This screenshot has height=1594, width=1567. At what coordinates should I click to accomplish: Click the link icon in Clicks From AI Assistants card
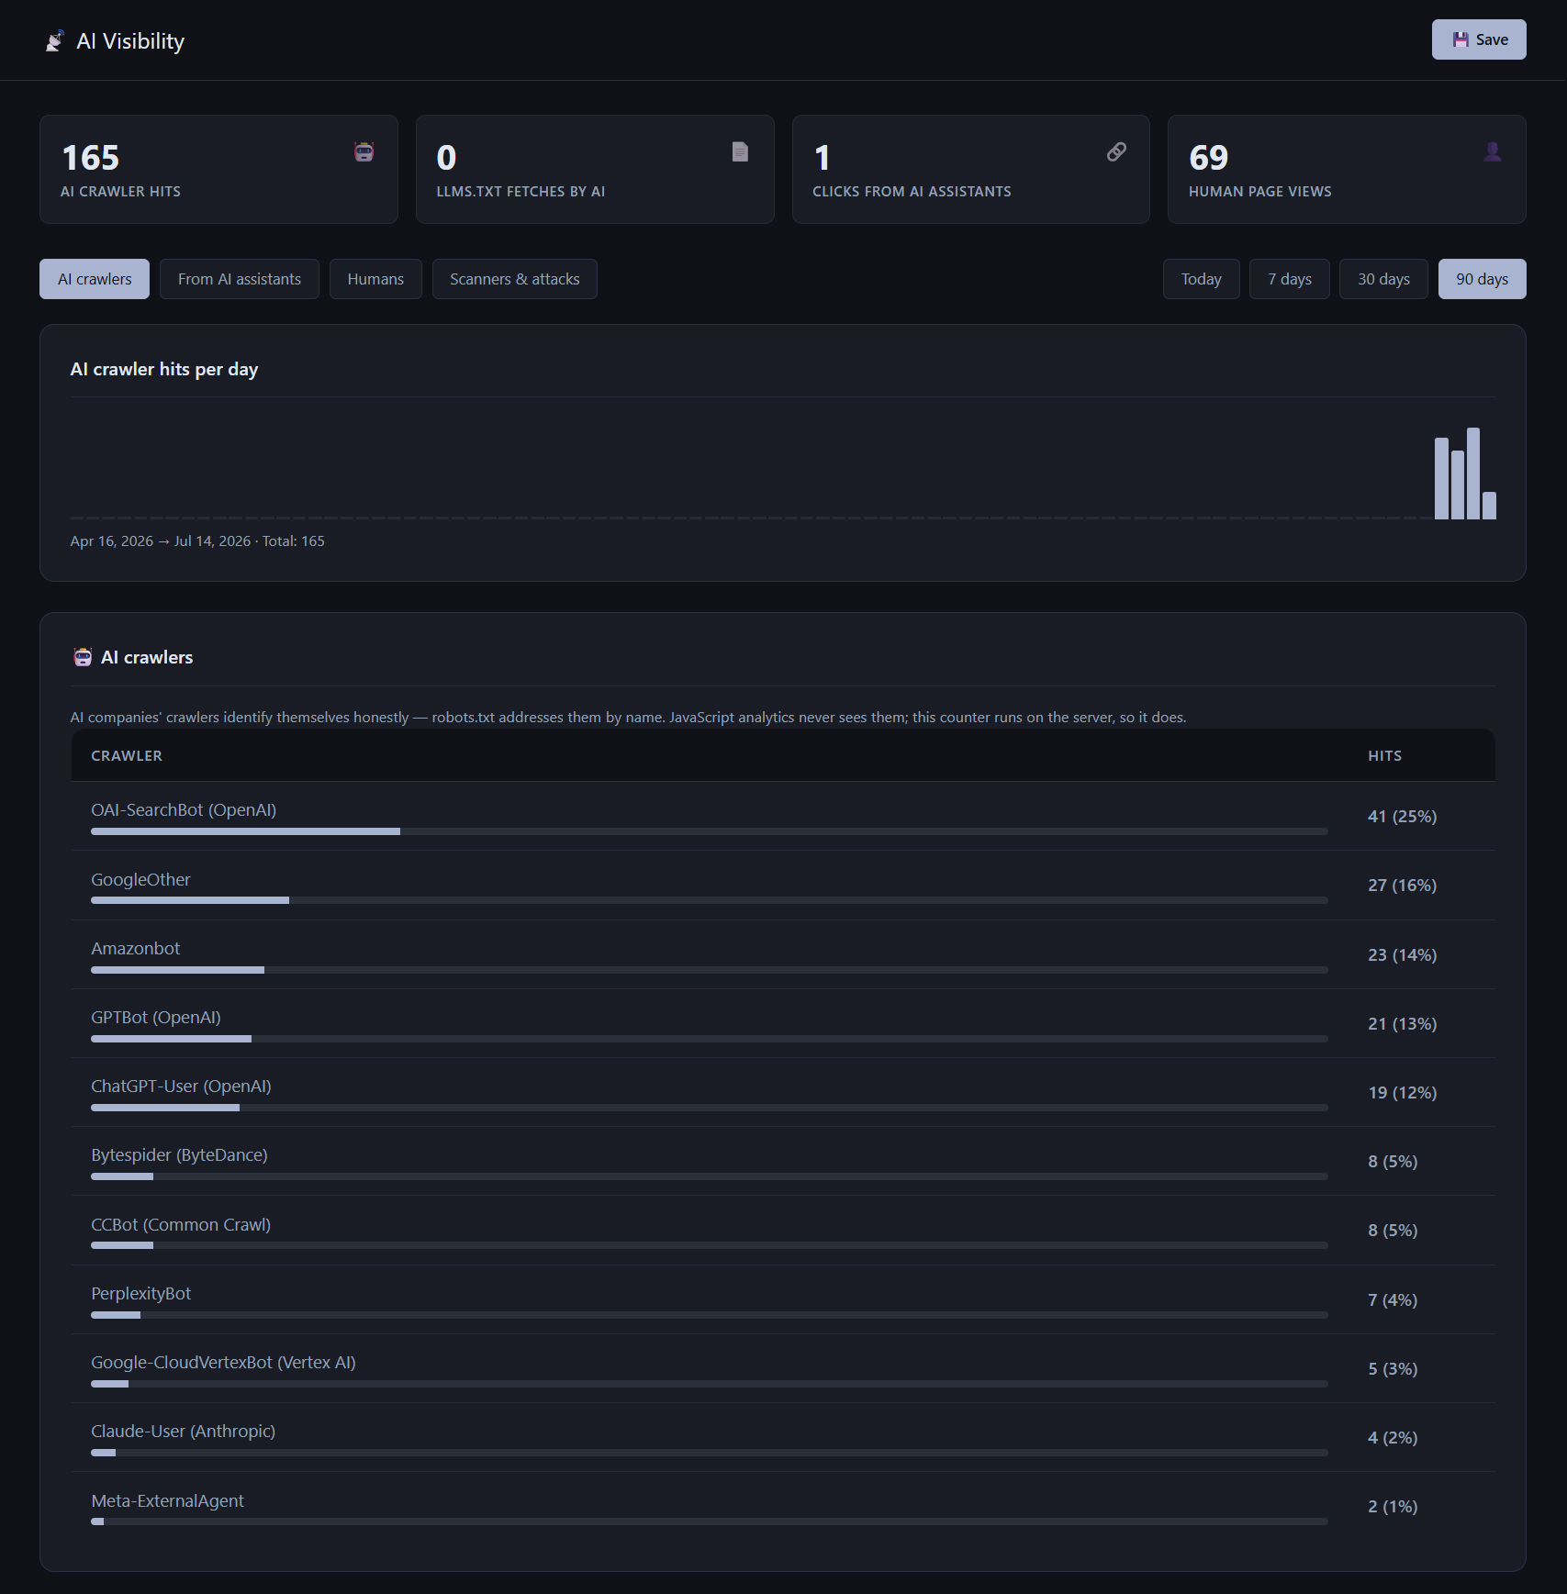(1116, 151)
